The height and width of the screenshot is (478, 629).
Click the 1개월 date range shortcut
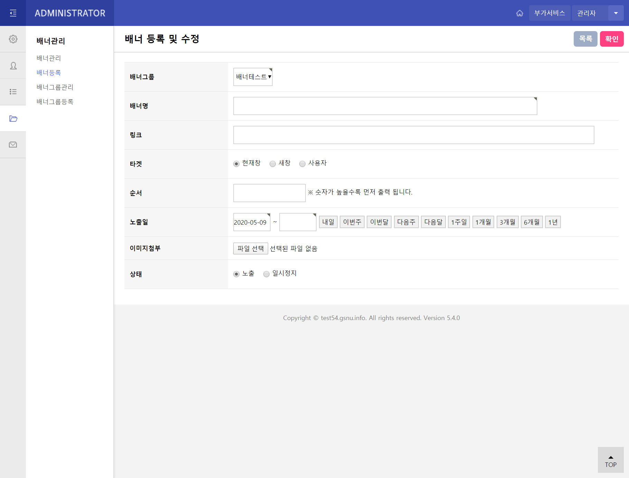coord(483,222)
